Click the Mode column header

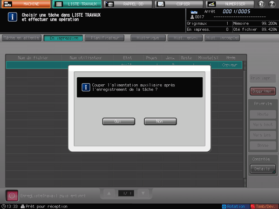[x=231, y=58]
